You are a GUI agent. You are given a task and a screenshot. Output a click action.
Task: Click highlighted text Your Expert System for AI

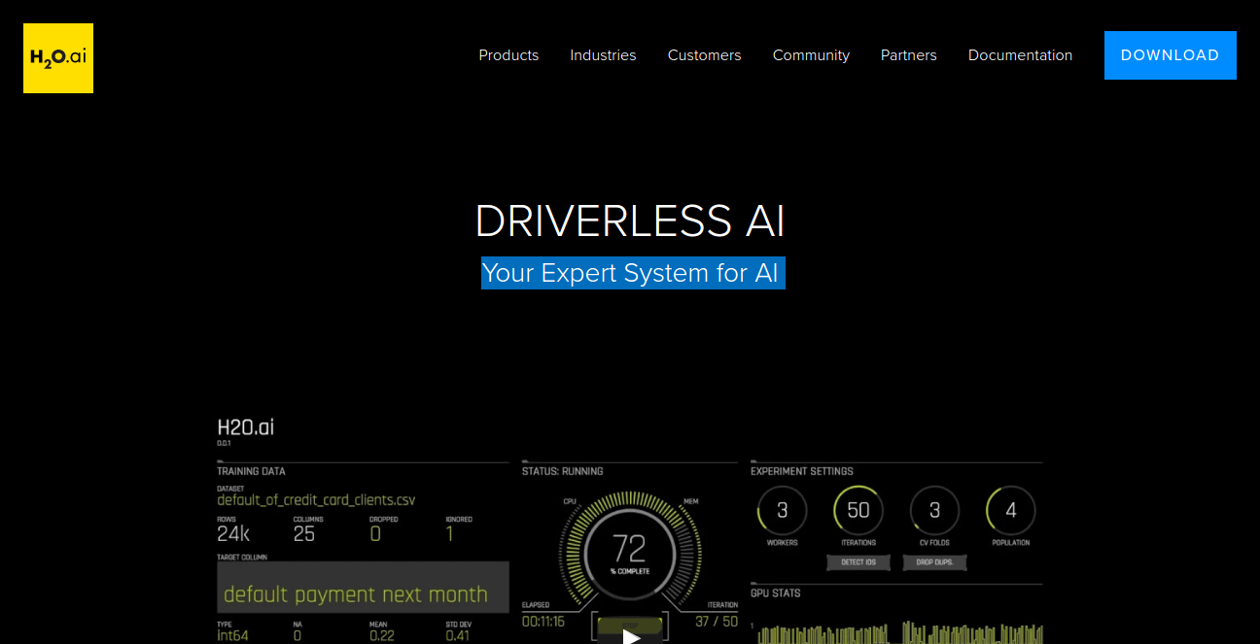(633, 273)
